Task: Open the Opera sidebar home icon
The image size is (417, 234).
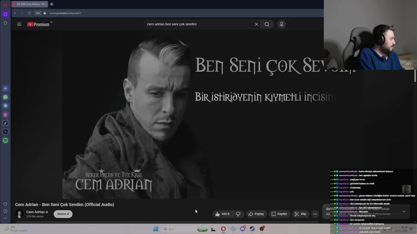Action: tap(5, 14)
